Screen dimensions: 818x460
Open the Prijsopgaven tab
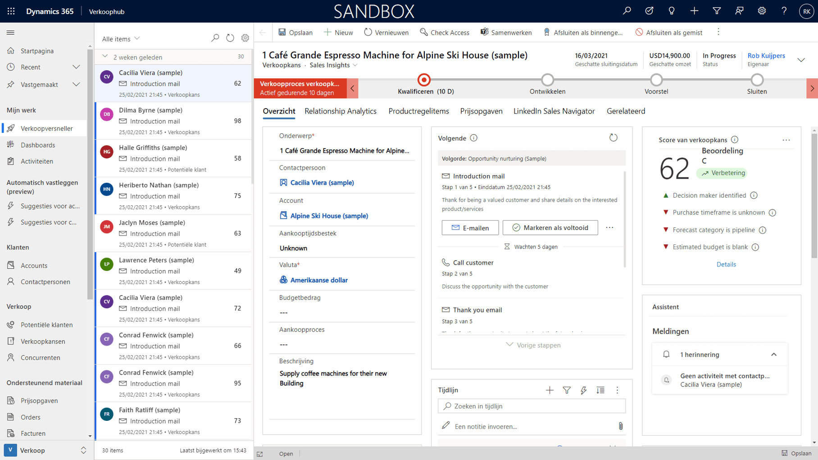tap(481, 111)
